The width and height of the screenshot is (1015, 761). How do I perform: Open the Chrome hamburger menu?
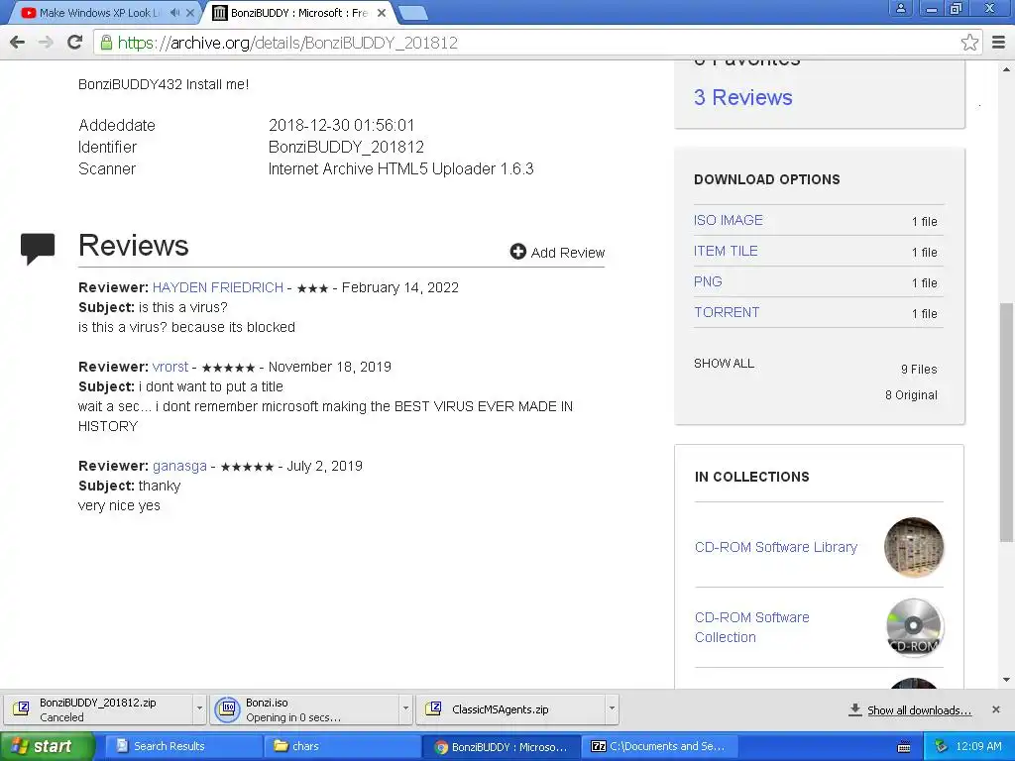click(999, 43)
